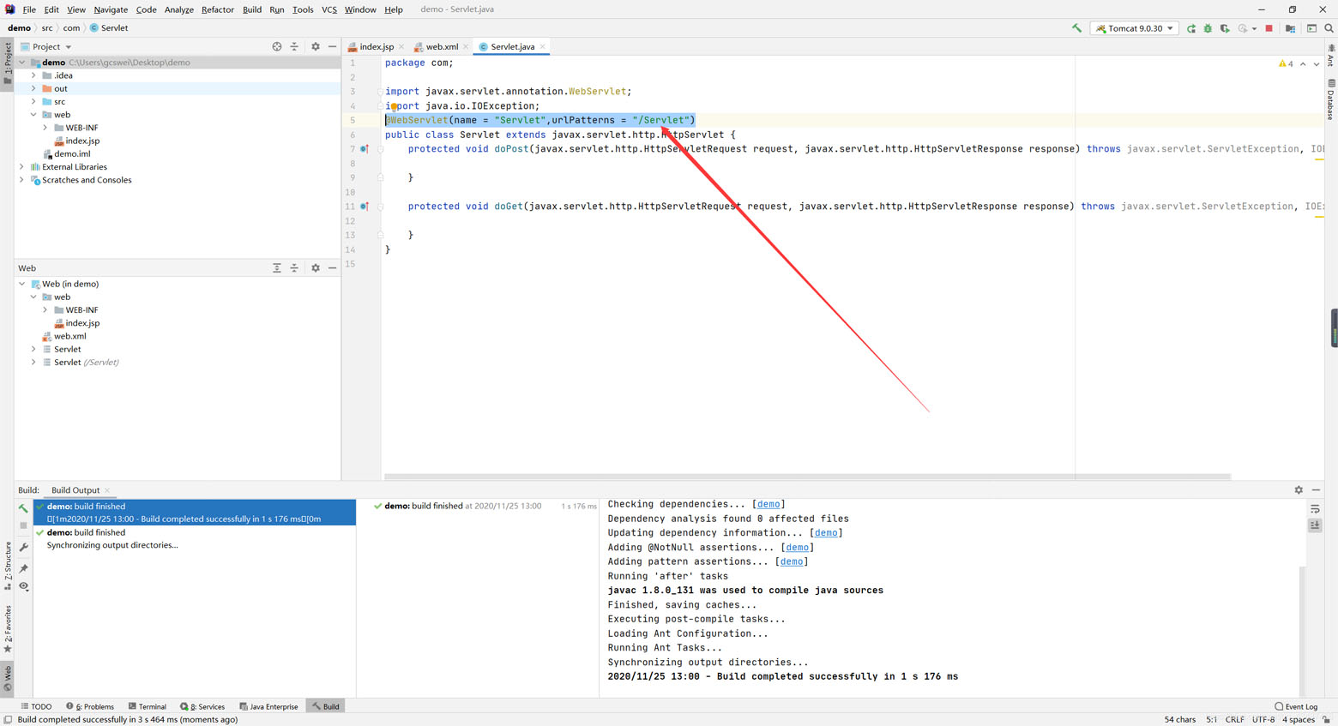Viewport: 1338px width, 726px height.
Task: Stop the running Tomcat server
Action: 1269,28
